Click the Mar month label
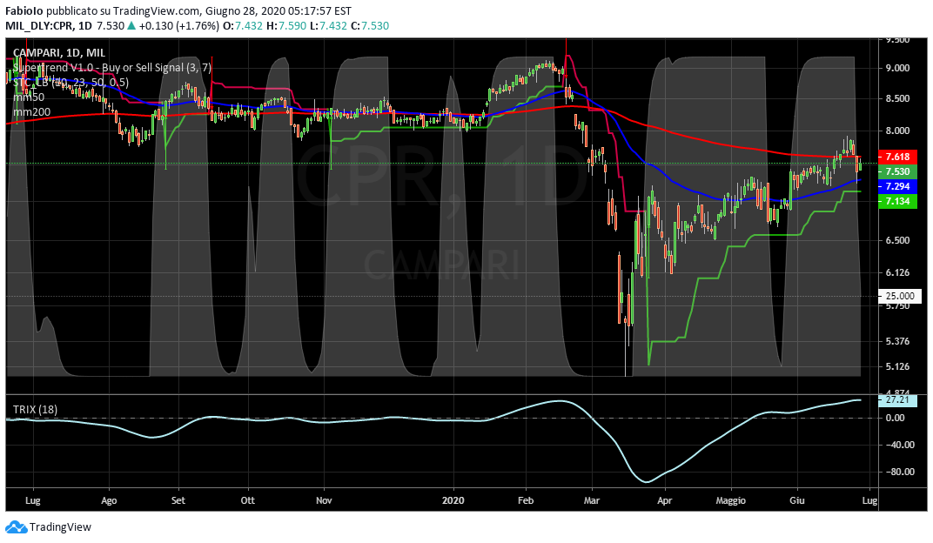The image size is (933, 543). tap(592, 500)
